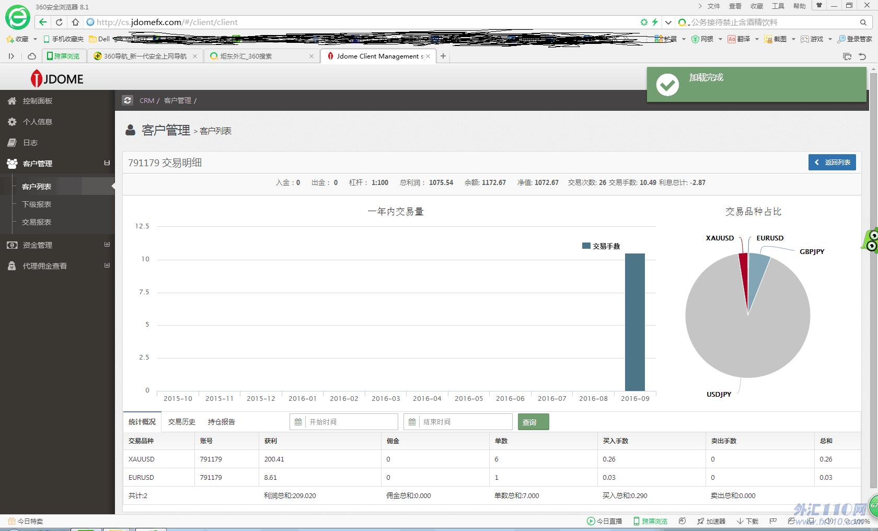The height and width of the screenshot is (531, 878).
Task: Open the 工具 browser menu
Action: [x=778, y=6]
